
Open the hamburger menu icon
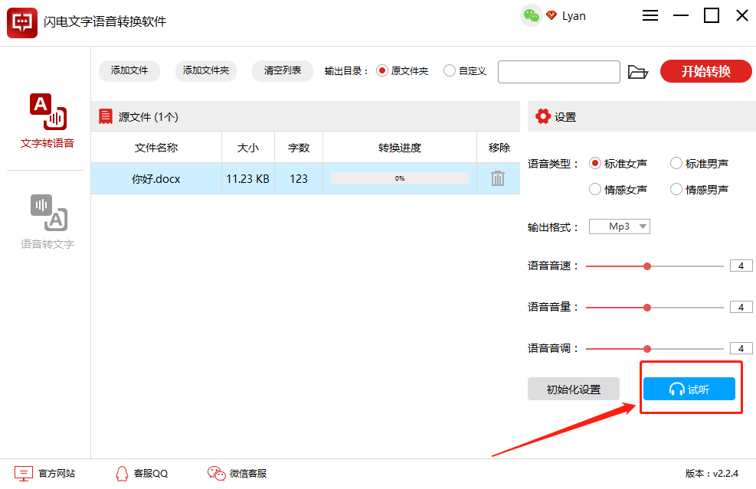(650, 16)
